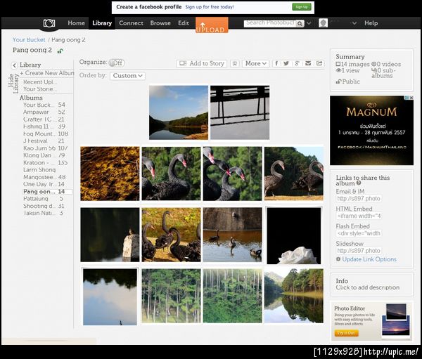Click the gear icon by Update Link Options
The image size is (422, 359).
click(x=338, y=259)
